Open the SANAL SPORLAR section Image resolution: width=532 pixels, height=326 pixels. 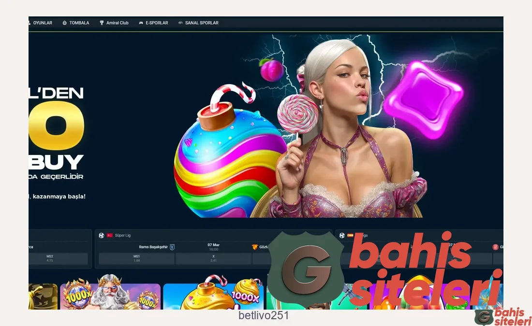coord(202,23)
